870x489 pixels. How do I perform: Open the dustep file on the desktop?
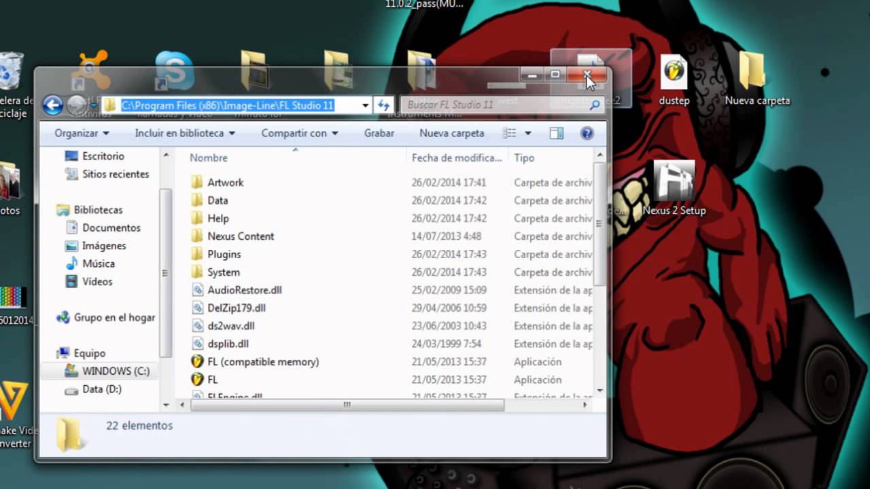click(x=674, y=79)
